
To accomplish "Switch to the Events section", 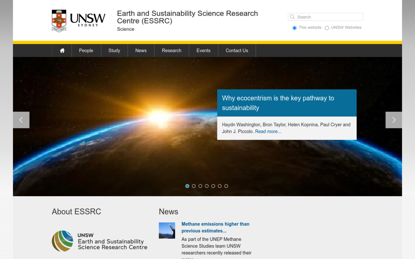I will [x=203, y=50].
